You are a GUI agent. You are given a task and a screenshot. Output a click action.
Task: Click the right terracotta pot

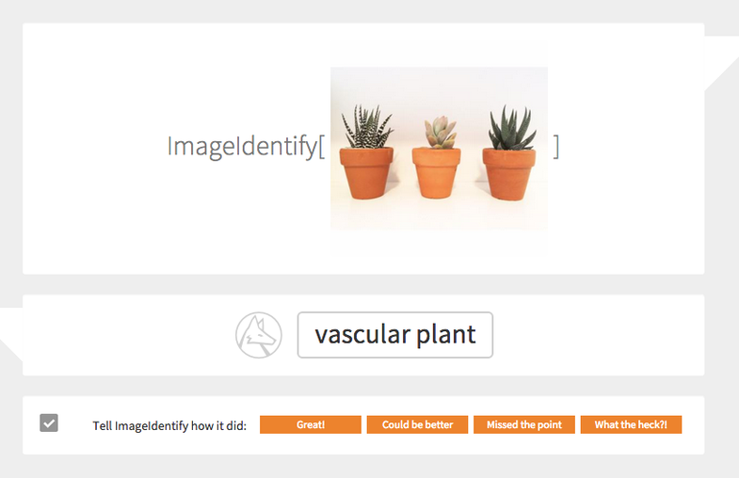[508, 172]
